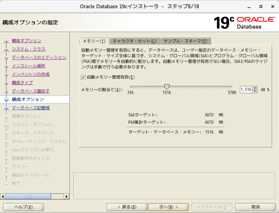The image size is (279, 213).
Task: Click the スキーマ・パスワード step label
Action: point(33,133)
